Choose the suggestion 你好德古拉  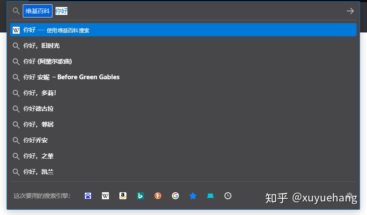click(183, 109)
